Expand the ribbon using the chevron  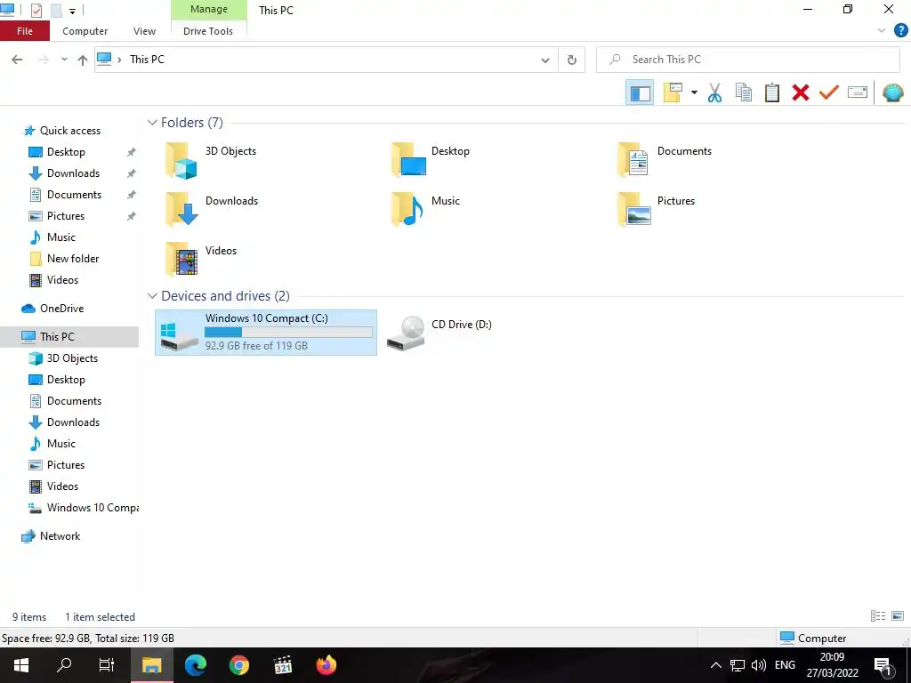(881, 31)
